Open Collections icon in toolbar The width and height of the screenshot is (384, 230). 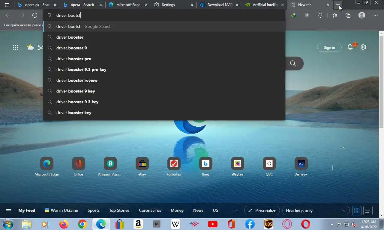pyautogui.click(x=348, y=15)
